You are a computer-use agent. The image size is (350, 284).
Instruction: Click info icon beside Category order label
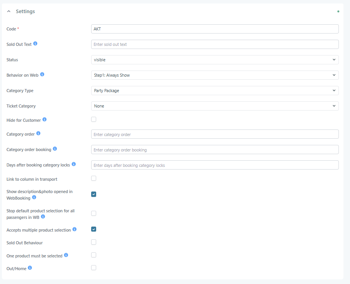(x=38, y=134)
